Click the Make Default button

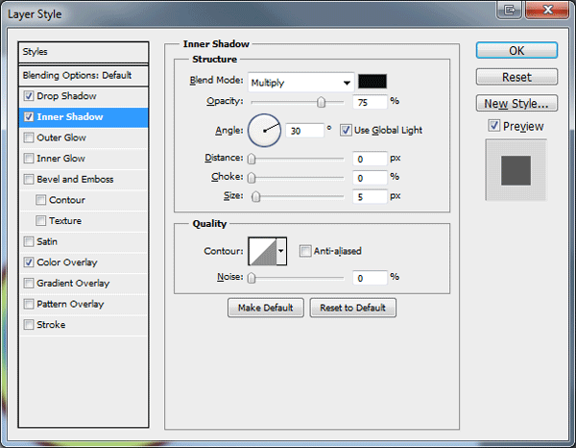[x=266, y=308]
